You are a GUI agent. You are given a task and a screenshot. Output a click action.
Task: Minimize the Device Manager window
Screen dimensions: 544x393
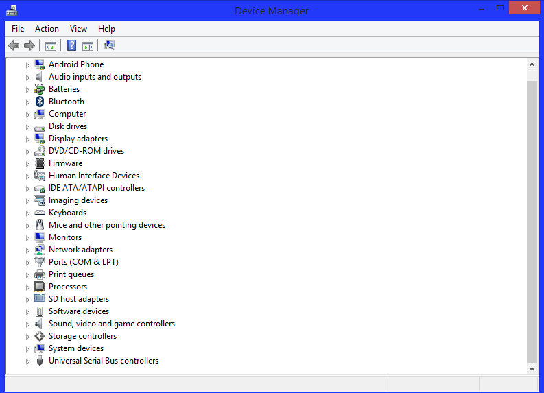click(x=482, y=8)
